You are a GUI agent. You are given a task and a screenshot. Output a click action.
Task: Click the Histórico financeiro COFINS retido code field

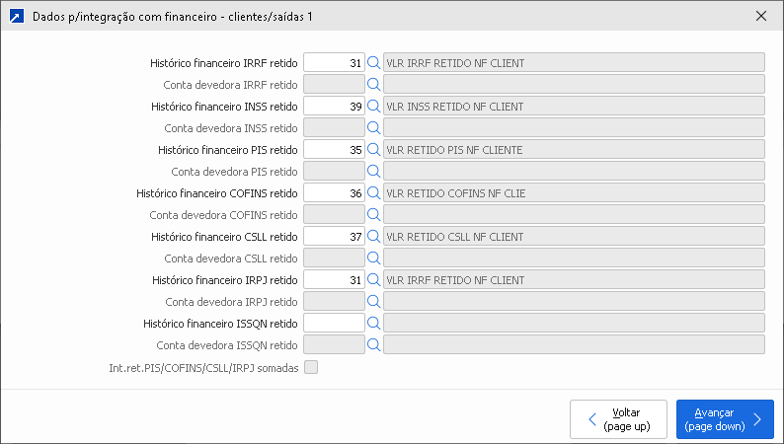click(x=335, y=192)
